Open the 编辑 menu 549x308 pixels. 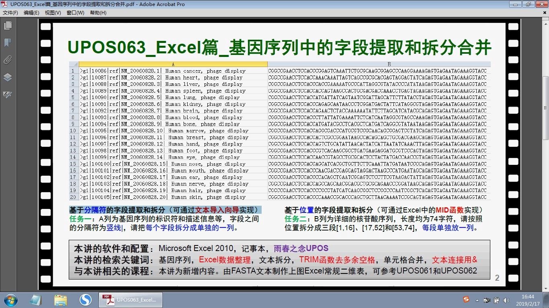pyautogui.click(x=31, y=12)
